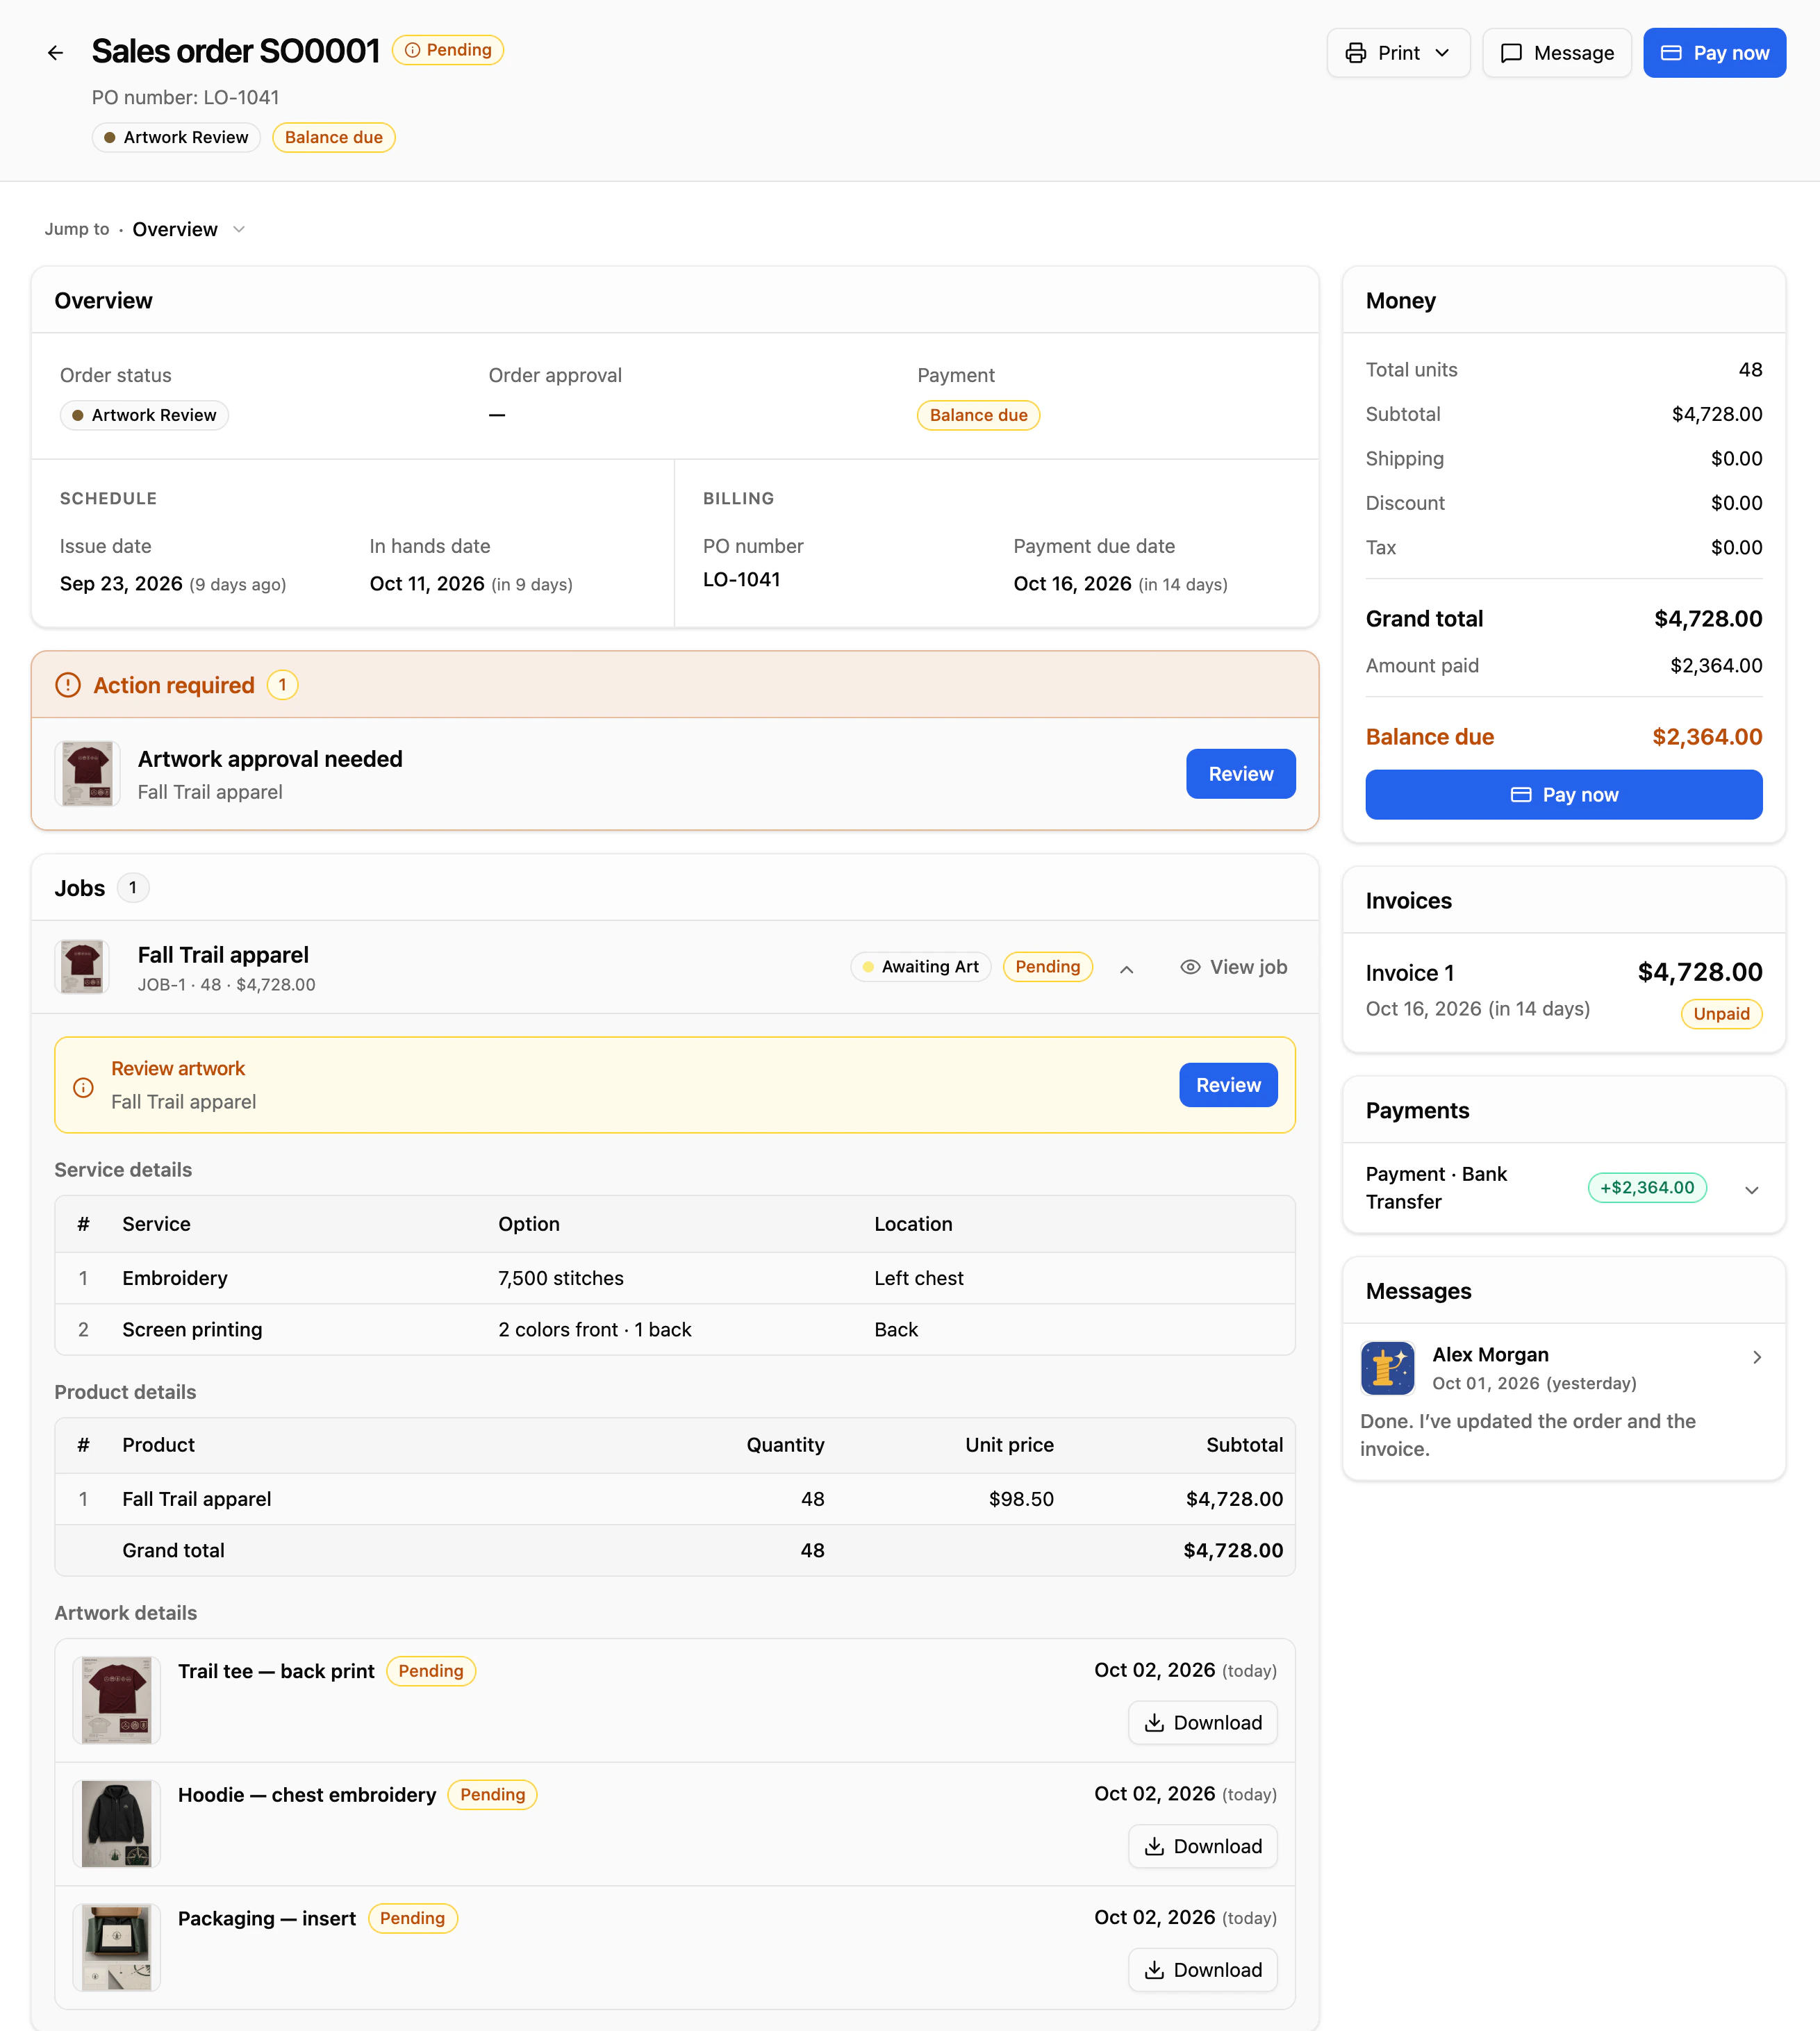
Task: Click the header Pay now button
Action: pos(1714,53)
